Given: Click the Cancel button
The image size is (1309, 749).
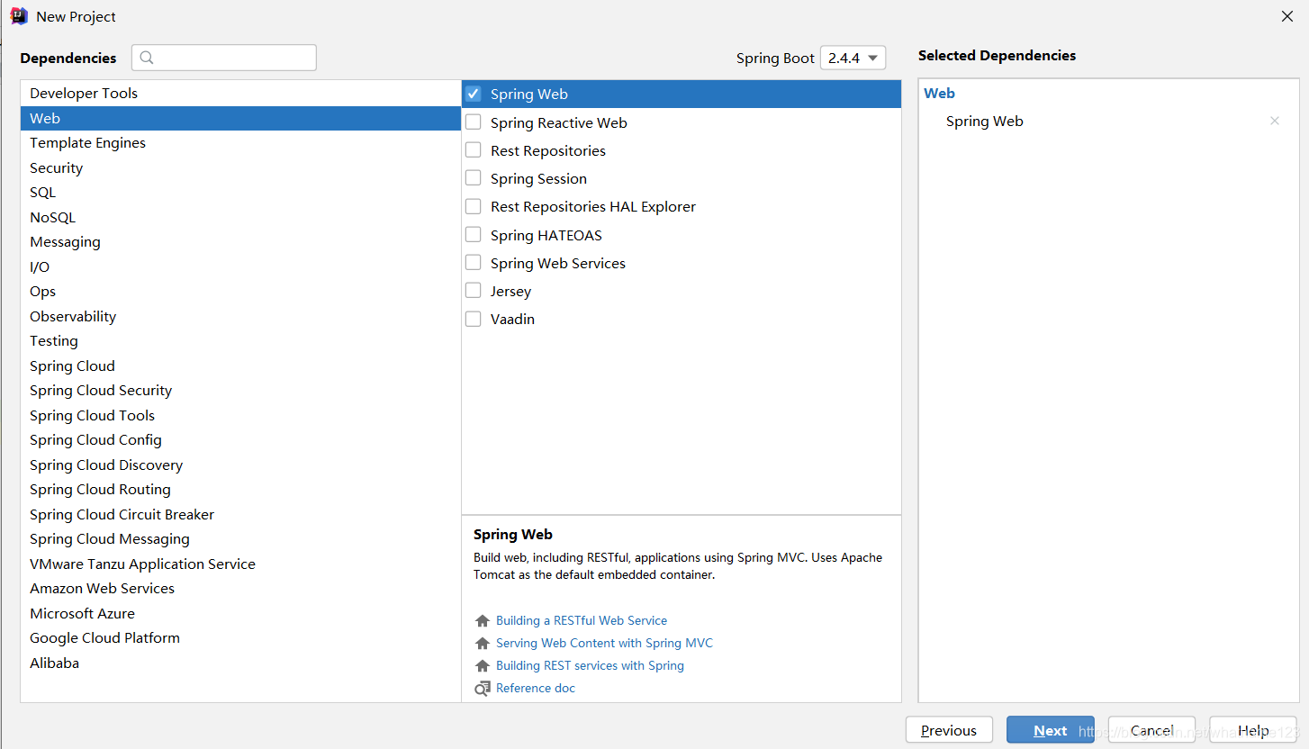Looking at the screenshot, I should 1151,730.
